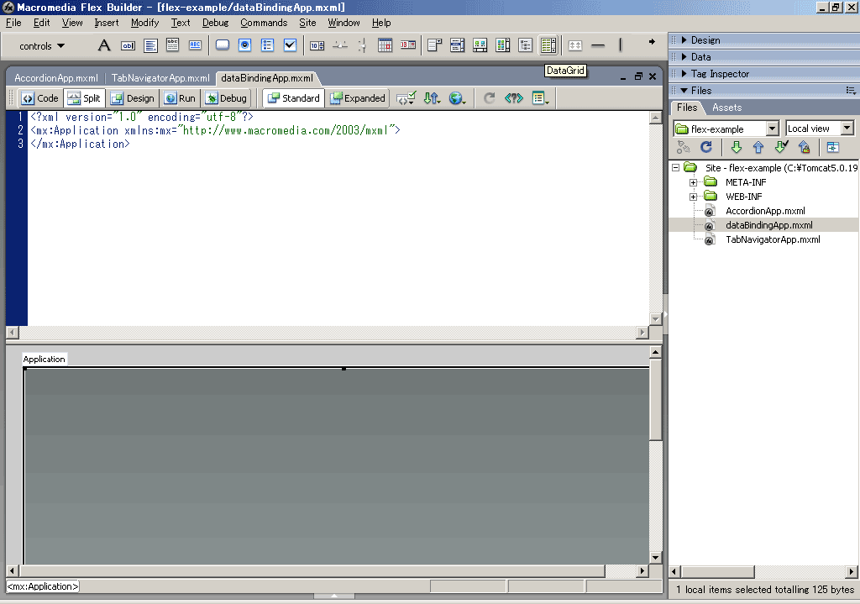The width and height of the screenshot is (860, 604).
Task: Click the blue Put Files up arrow
Action: (758, 147)
